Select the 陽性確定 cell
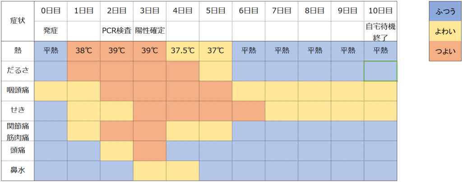The width and height of the screenshot is (462, 182). (150, 31)
